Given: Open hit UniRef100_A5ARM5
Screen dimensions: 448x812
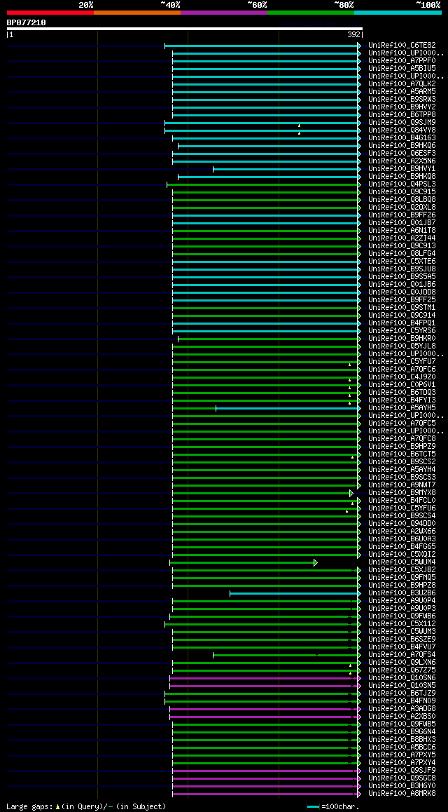Looking at the screenshot, I should point(402,92).
